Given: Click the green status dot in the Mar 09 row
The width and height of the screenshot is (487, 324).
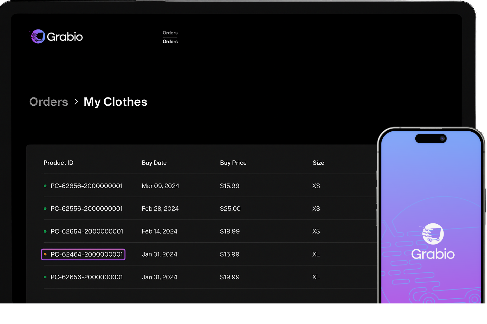Looking at the screenshot, I should tap(45, 186).
